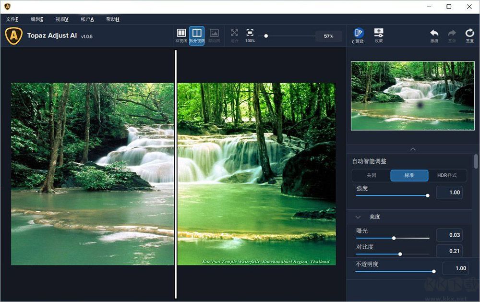Enable the HDR样式 auto mode
Image resolution: width=480 pixels, height=302 pixels.
[447, 175]
